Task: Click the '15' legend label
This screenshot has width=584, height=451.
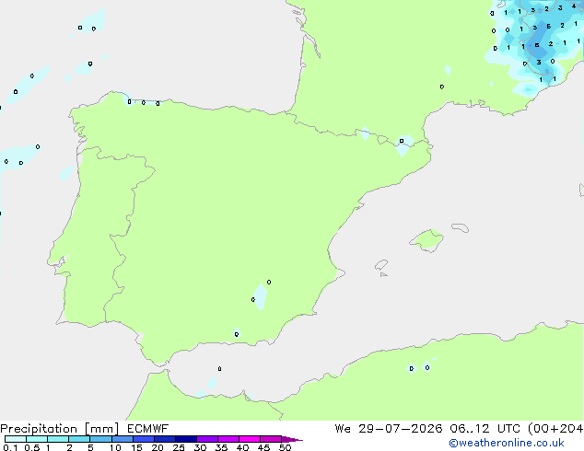Action: point(136,447)
